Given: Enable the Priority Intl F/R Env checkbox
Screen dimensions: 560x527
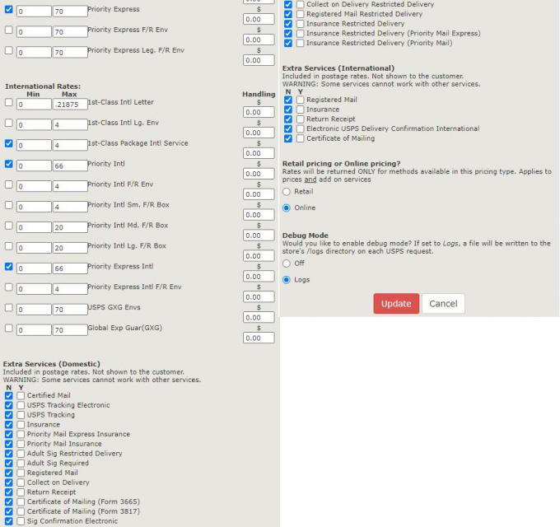Looking at the screenshot, I should (9, 184).
